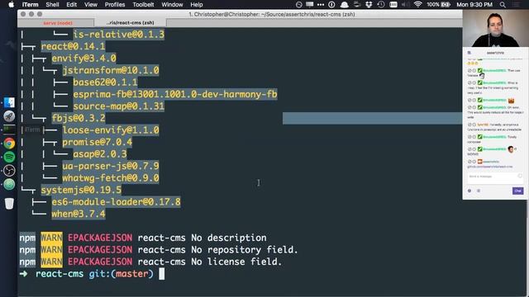Open Launchpad rocket in the Dock

tap(9, 116)
